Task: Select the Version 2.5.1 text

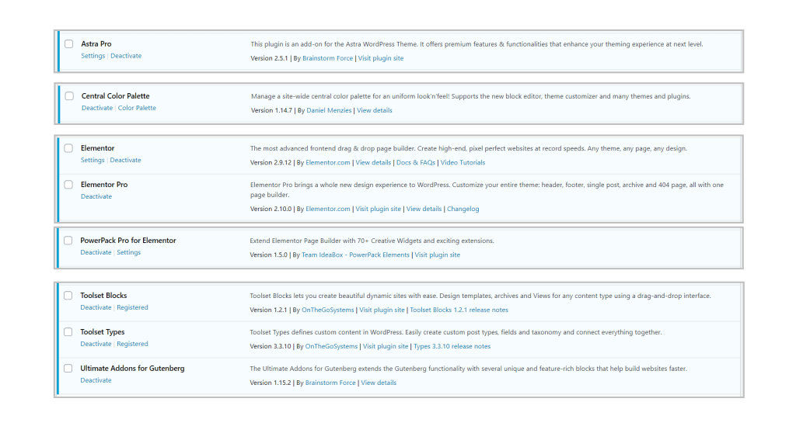Action: coord(269,58)
